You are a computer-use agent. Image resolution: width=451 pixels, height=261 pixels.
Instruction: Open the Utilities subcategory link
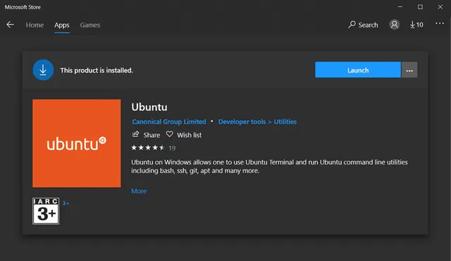click(285, 122)
